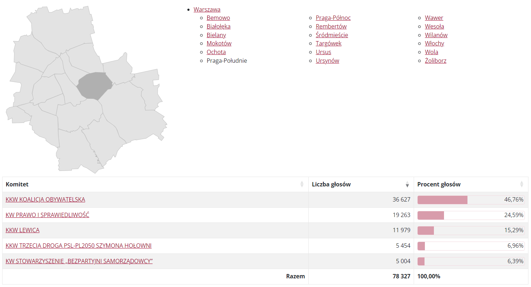This screenshot has height=287, width=531.
Task: Open the Wola district link
Action: coord(431,52)
